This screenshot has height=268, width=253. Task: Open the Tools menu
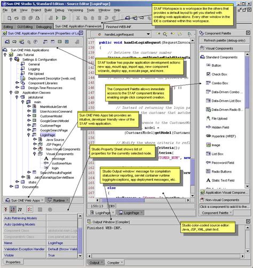(91, 10)
